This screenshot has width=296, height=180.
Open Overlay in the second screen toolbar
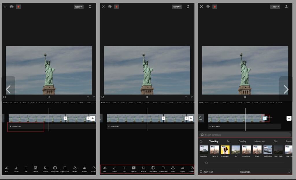pos(134,169)
